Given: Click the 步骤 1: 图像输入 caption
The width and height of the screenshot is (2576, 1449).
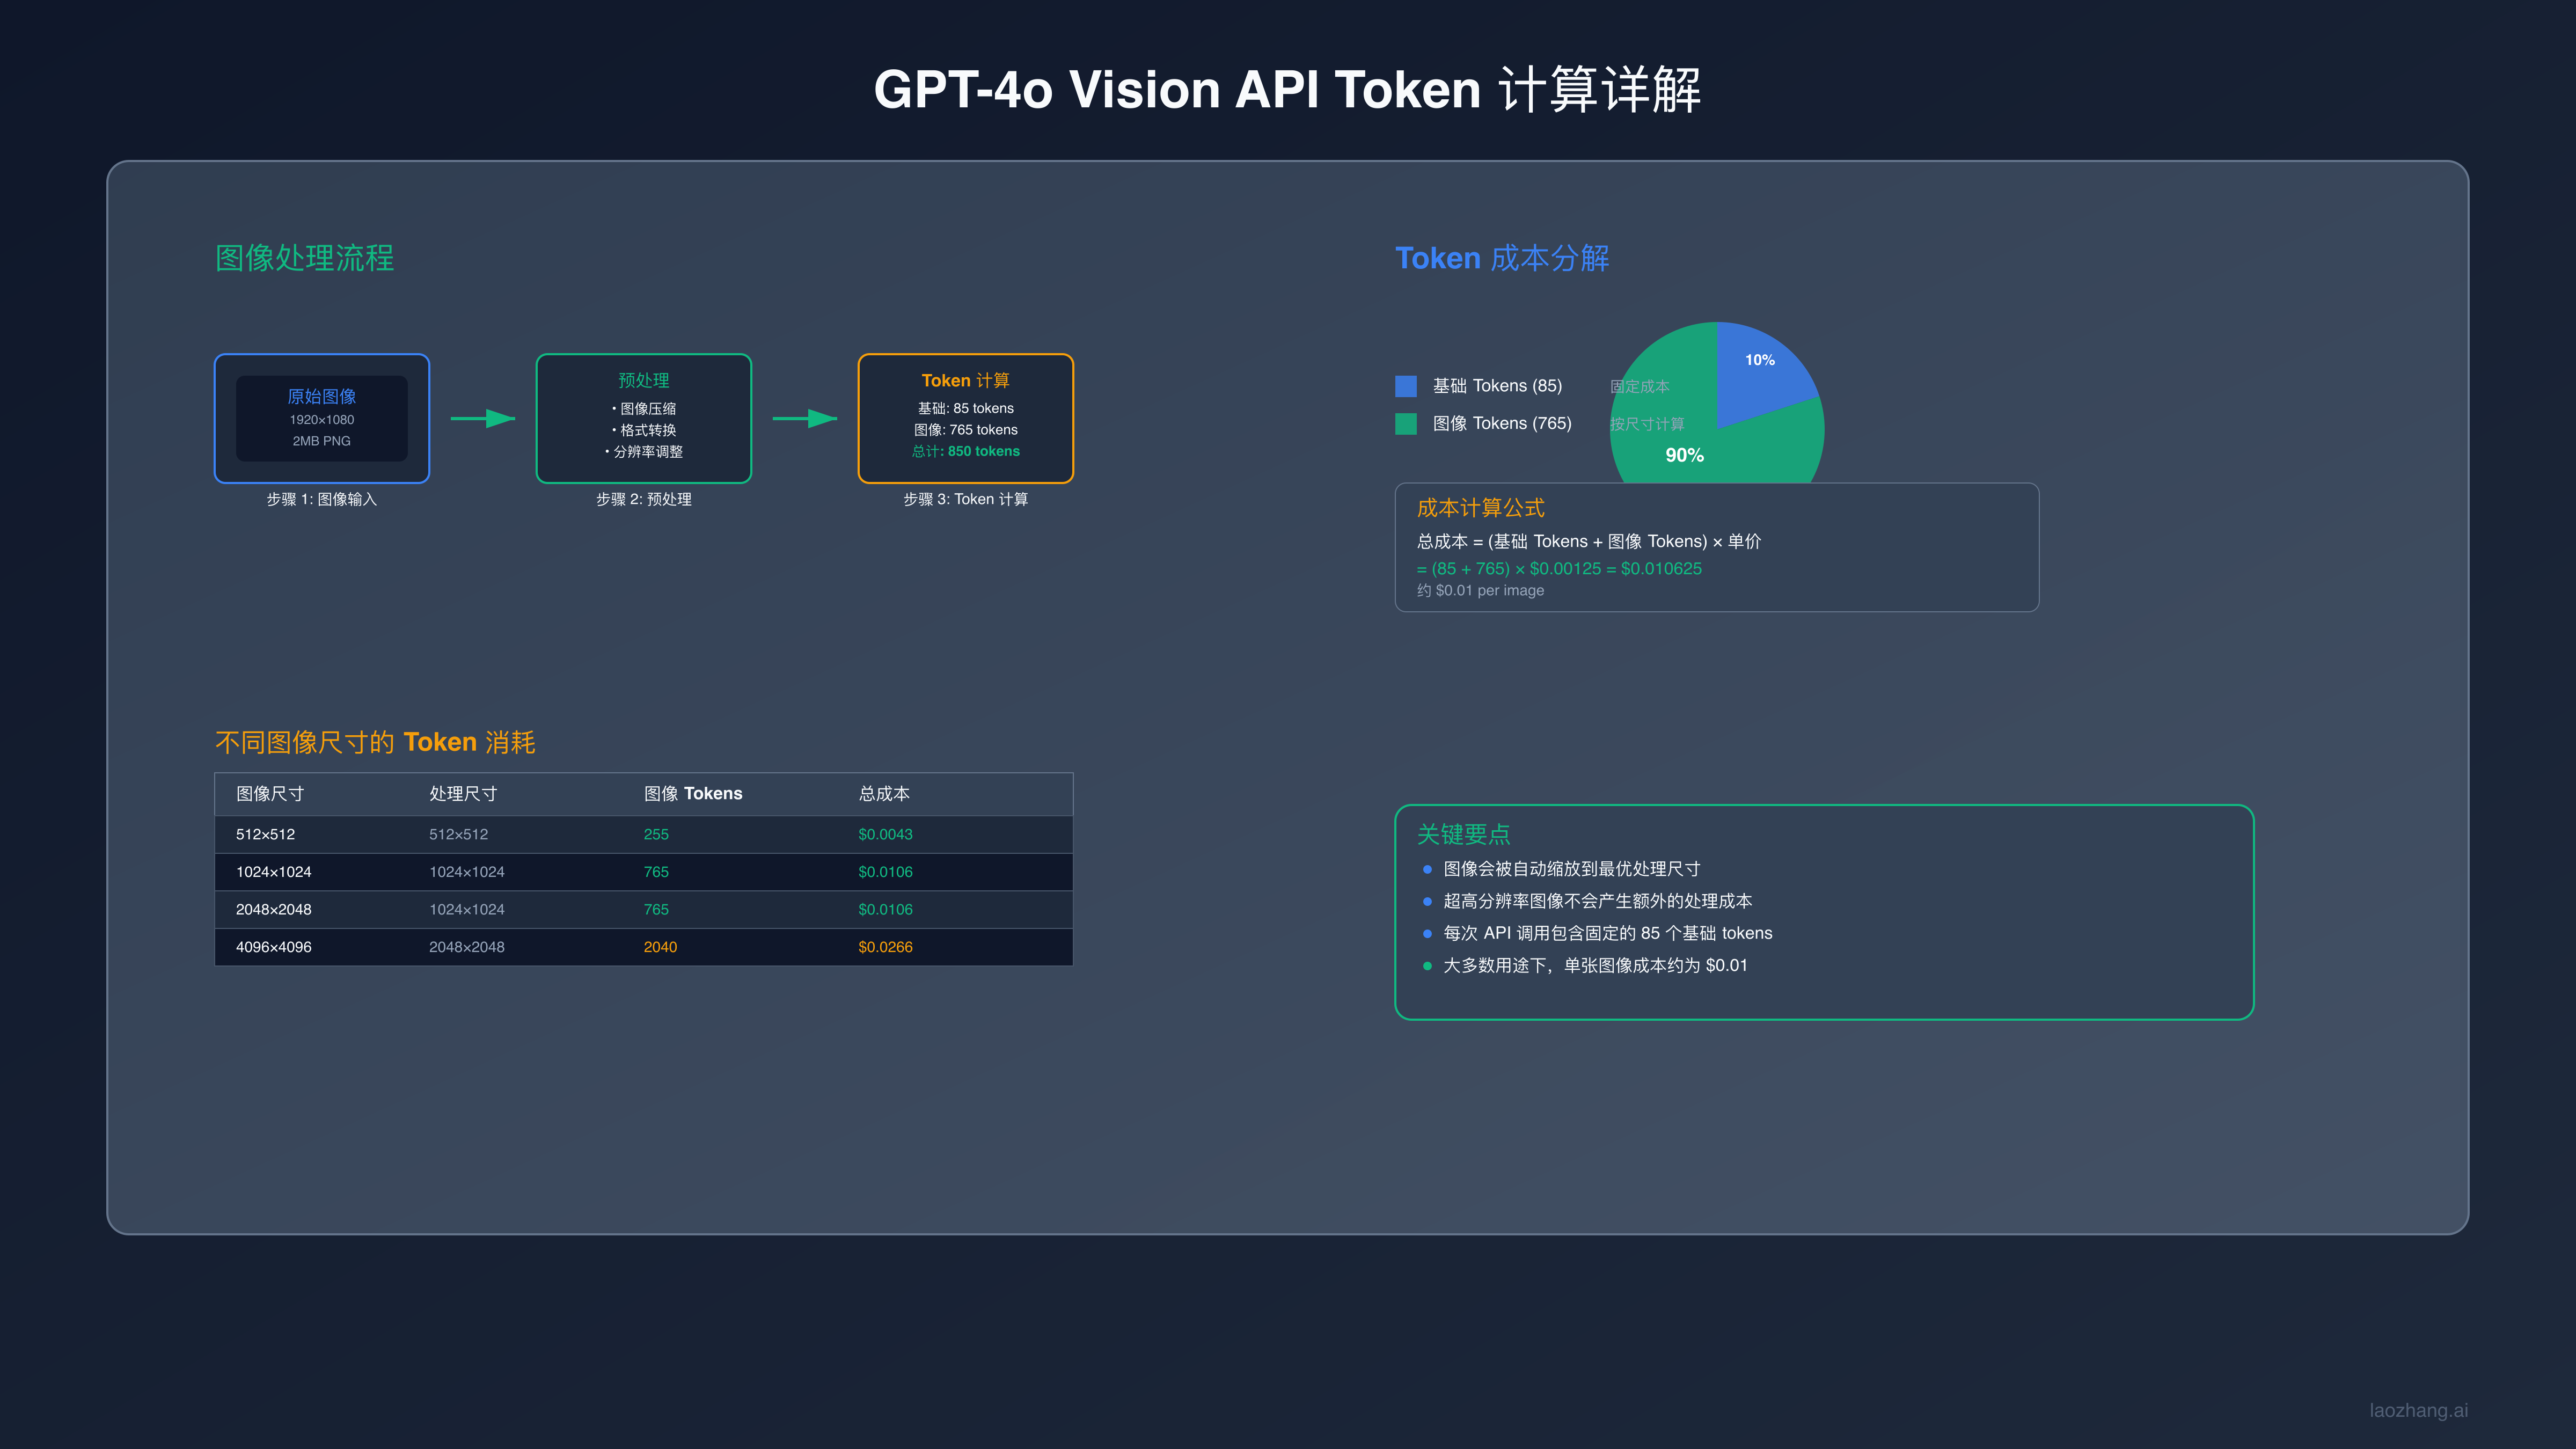Looking at the screenshot, I should [x=321, y=499].
